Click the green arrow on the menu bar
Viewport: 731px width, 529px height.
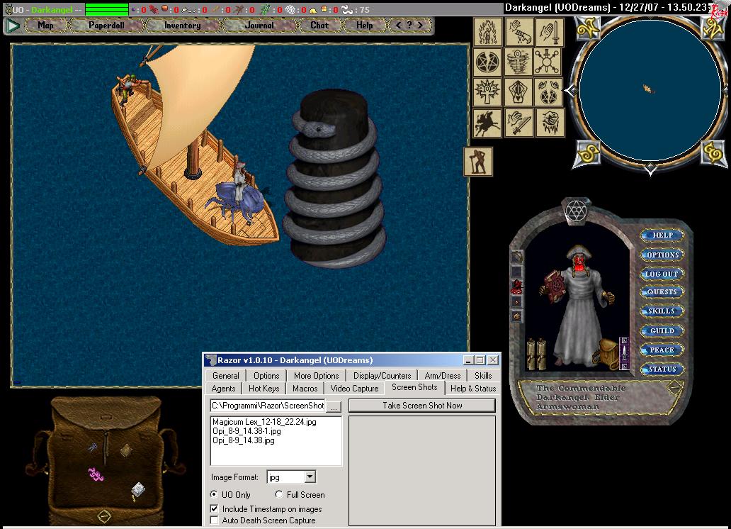point(13,26)
